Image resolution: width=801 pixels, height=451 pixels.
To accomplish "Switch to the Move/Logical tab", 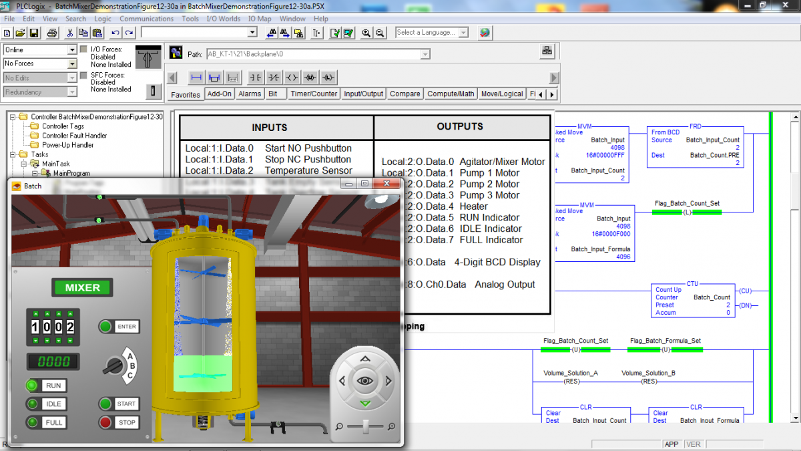I will (502, 94).
